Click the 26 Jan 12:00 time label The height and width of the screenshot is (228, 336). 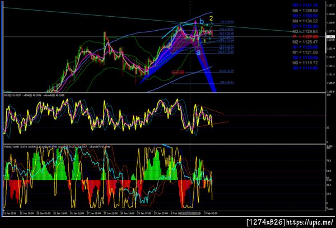[x=77, y=213]
